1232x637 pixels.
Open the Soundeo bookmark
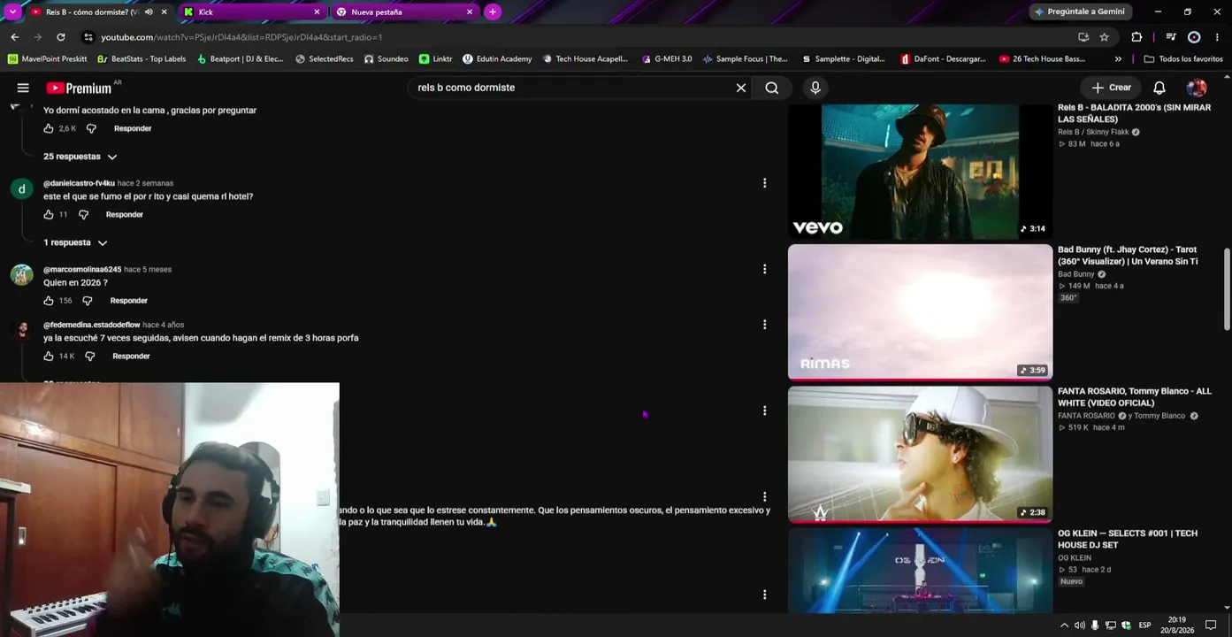click(x=386, y=59)
